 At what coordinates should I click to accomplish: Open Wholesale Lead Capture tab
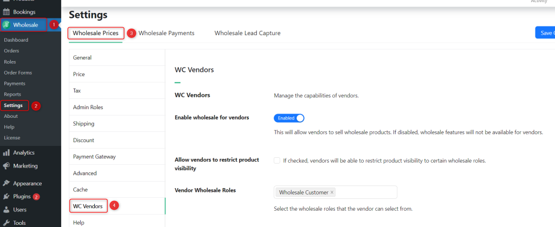(247, 33)
